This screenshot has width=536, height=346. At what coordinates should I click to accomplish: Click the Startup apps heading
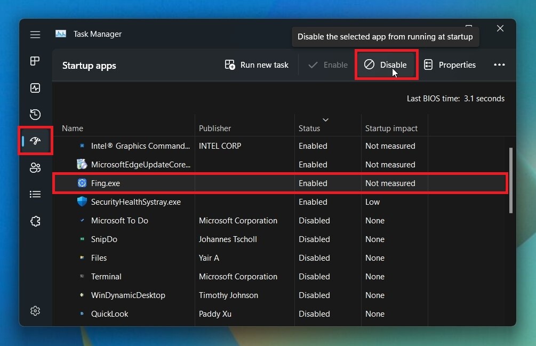pyautogui.click(x=89, y=66)
